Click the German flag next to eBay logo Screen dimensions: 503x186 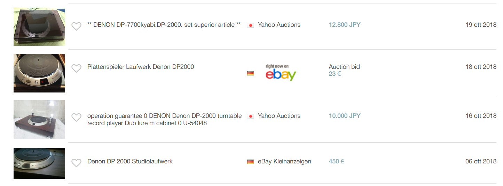click(250, 73)
